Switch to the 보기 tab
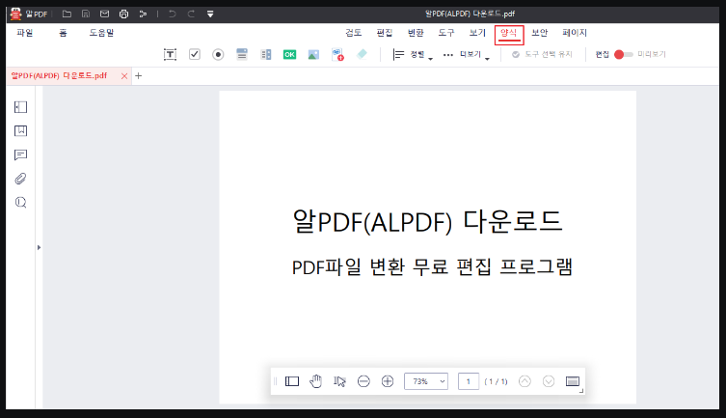 (x=477, y=33)
